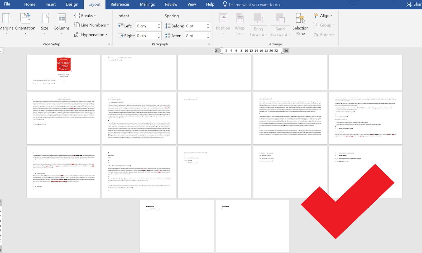
Task: Open the Align dropdown
Action: point(324,15)
